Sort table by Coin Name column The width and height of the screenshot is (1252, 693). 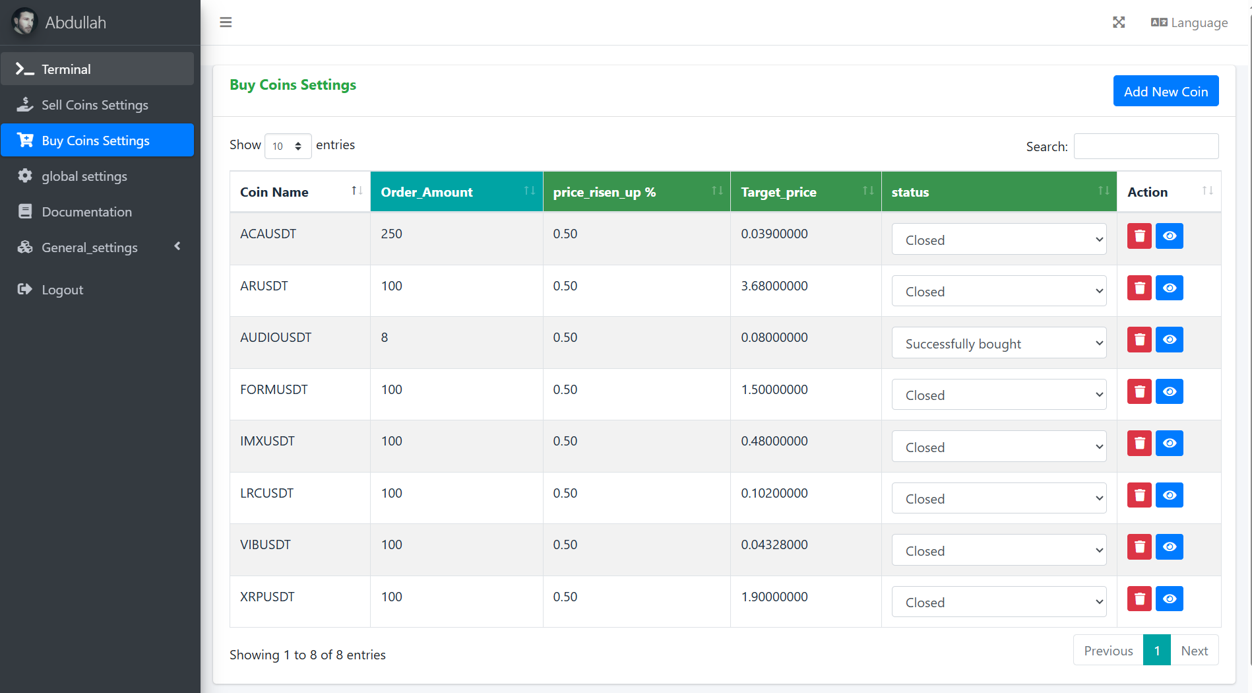(x=299, y=192)
